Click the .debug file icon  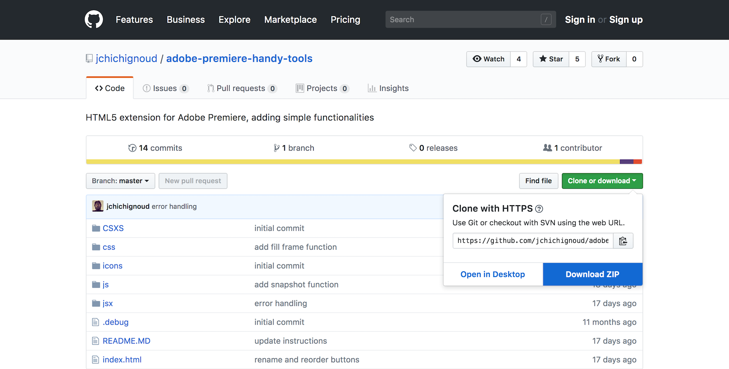[96, 322]
